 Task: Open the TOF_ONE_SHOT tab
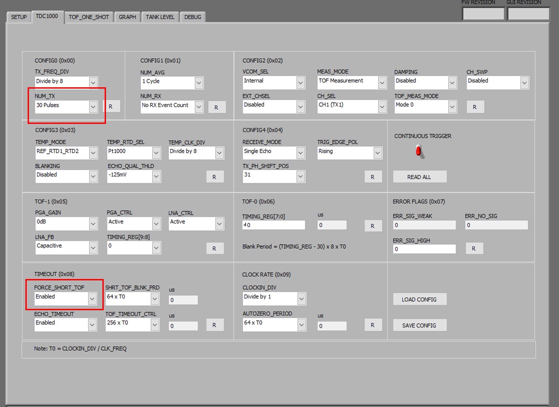[x=89, y=17]
